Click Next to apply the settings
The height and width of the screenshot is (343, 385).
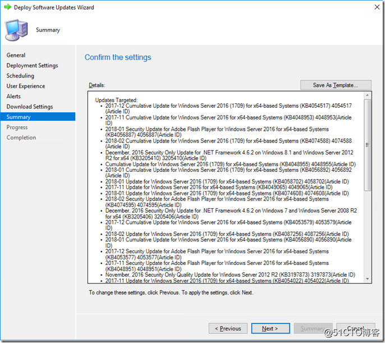coord(271,328)
